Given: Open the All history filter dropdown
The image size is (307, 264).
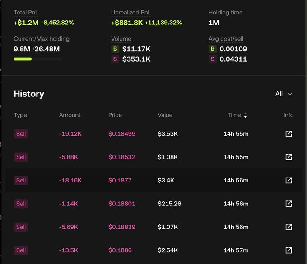Looking at the screenshot, I should tap(284, 94).
